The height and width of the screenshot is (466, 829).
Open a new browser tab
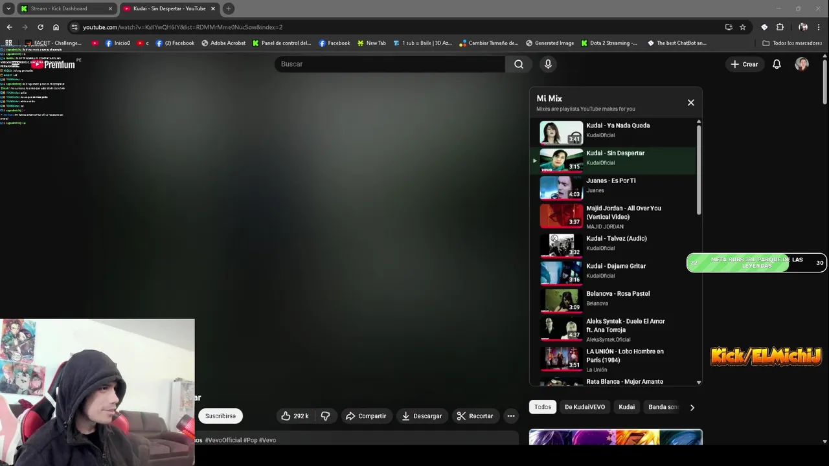coord(229,8)
